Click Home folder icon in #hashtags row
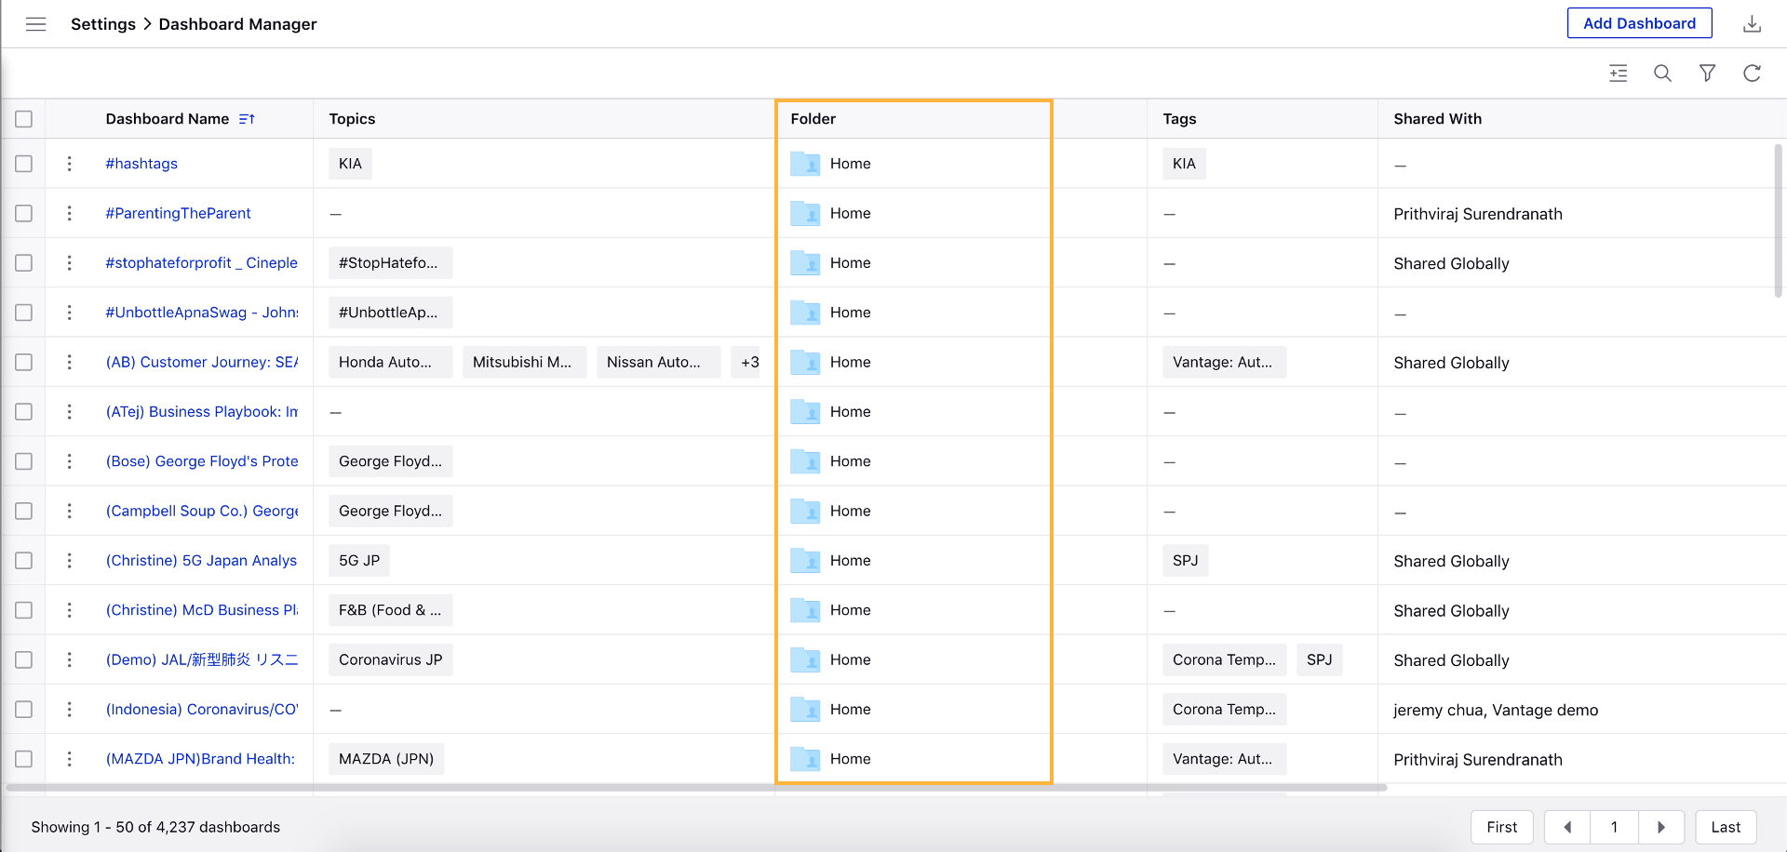Screen dimensions: 1787x852 805,164
